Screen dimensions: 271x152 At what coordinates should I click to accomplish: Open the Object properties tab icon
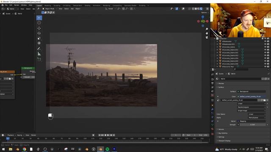pos(213,105)
